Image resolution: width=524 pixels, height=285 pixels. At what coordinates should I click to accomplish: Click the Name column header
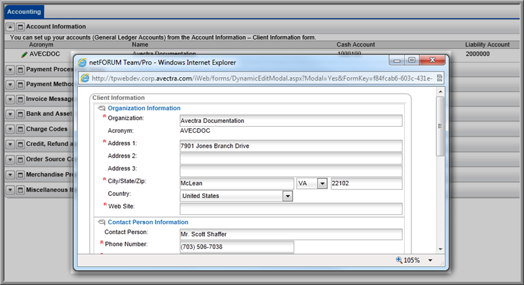[x=140, y=44]
